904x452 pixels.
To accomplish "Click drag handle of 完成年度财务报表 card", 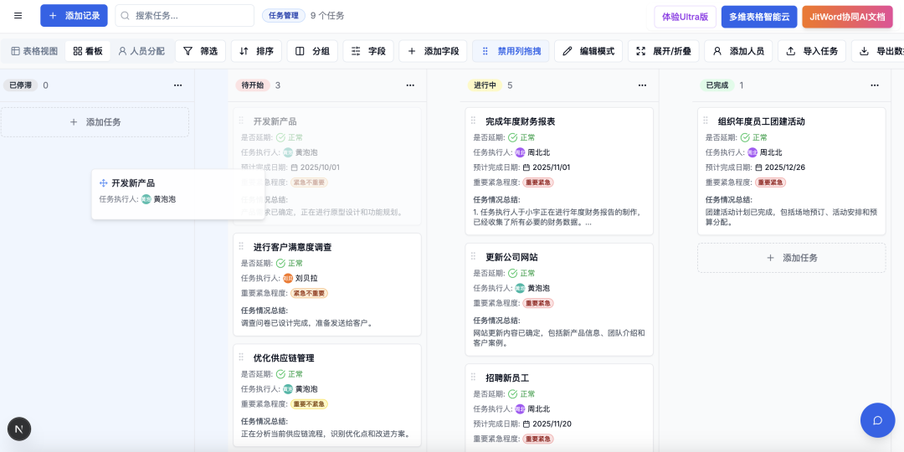I will pyautogui.click(x=473, y=121).
